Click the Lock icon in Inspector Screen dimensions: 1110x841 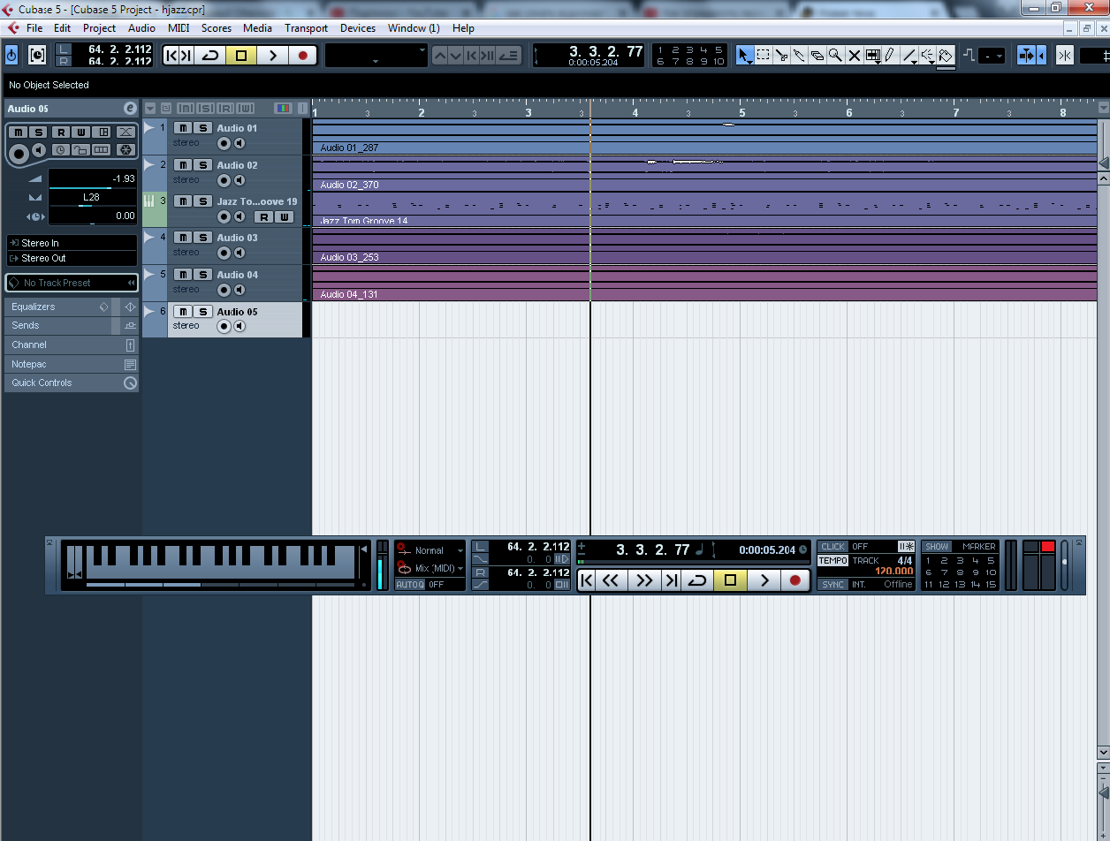pos(80,150)
